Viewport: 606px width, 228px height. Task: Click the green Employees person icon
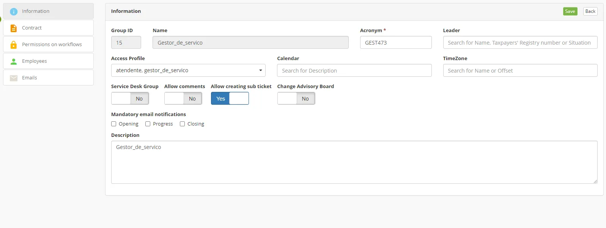tap(14, 61)
